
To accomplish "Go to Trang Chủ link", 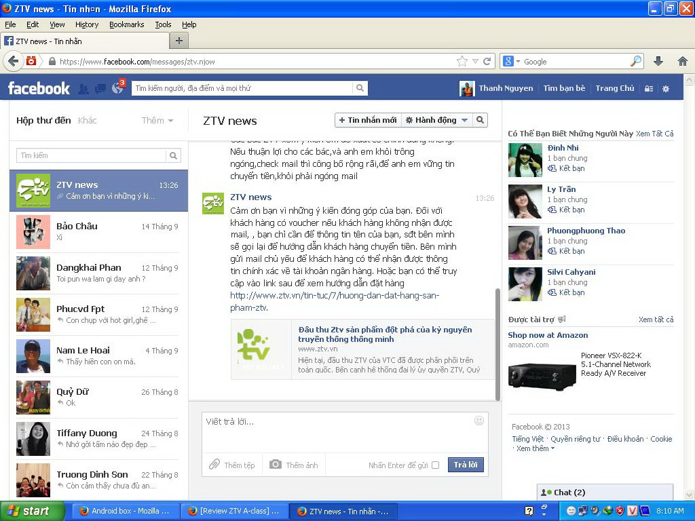I will tap(615, 88).
